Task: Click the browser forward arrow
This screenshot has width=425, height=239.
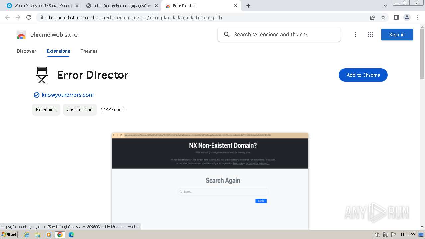Action: point(18,17)
